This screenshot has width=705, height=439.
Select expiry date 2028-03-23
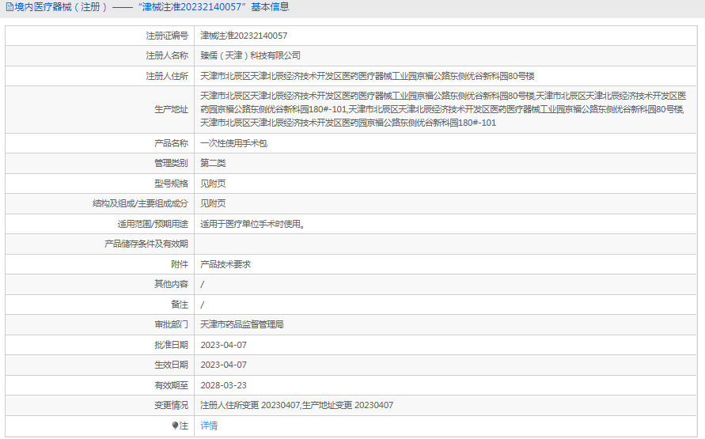point(223,385)
